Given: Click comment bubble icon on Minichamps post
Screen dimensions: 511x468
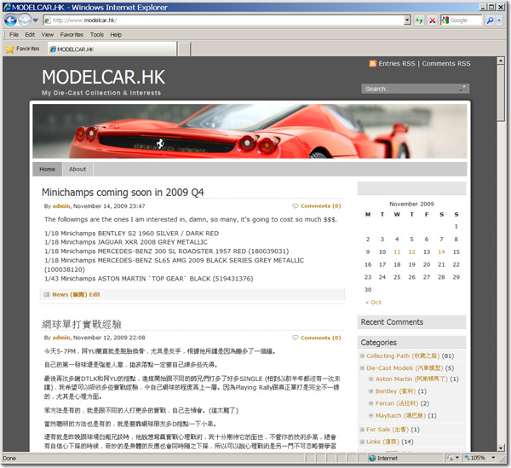Looking at the screenshot, I should coord(296,206).
